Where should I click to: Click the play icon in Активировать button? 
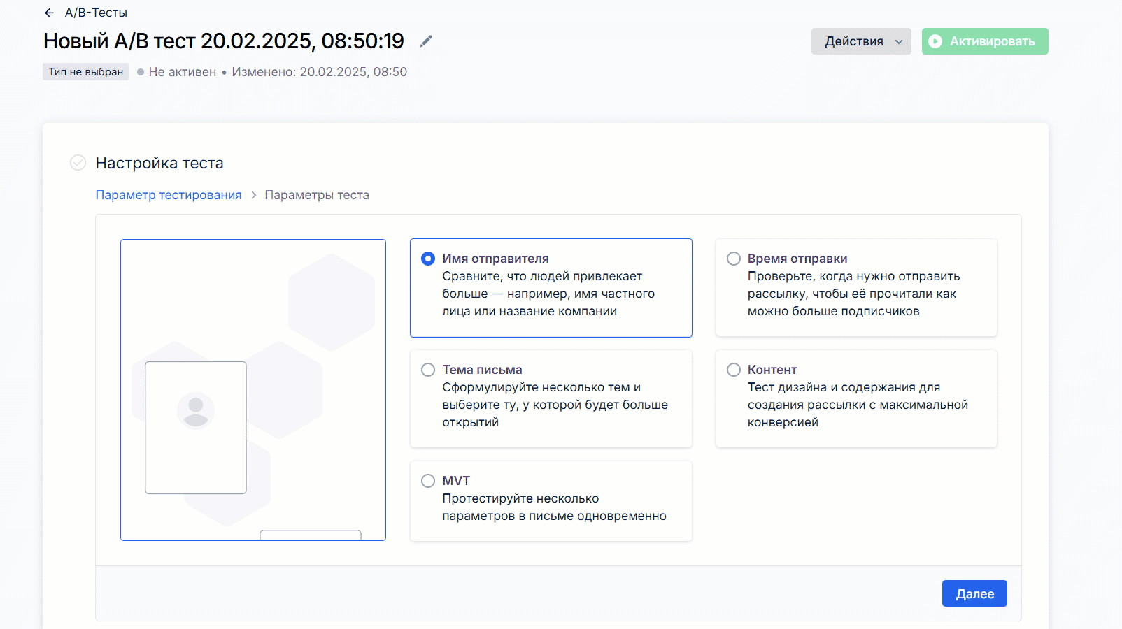pyautogui.click(x=935, y=41)
